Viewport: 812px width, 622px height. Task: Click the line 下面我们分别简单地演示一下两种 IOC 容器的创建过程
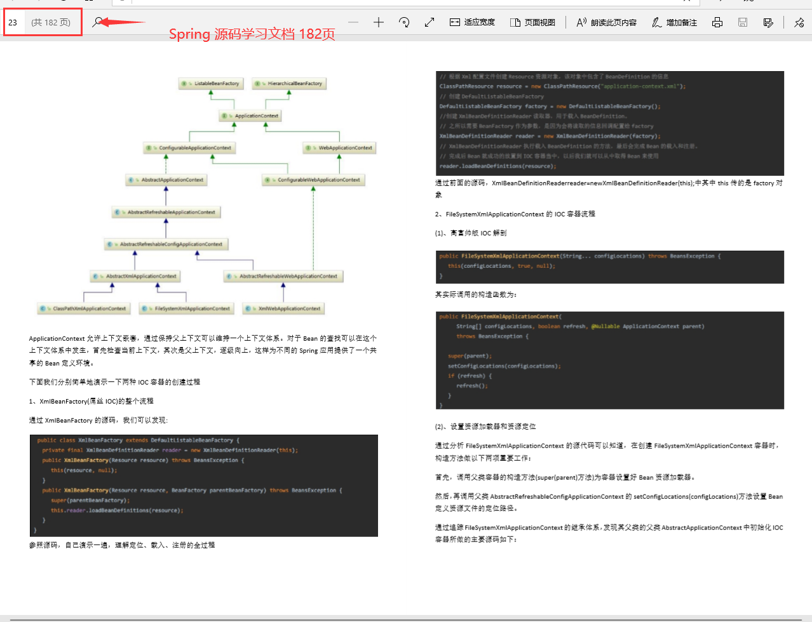click(115, 382)
